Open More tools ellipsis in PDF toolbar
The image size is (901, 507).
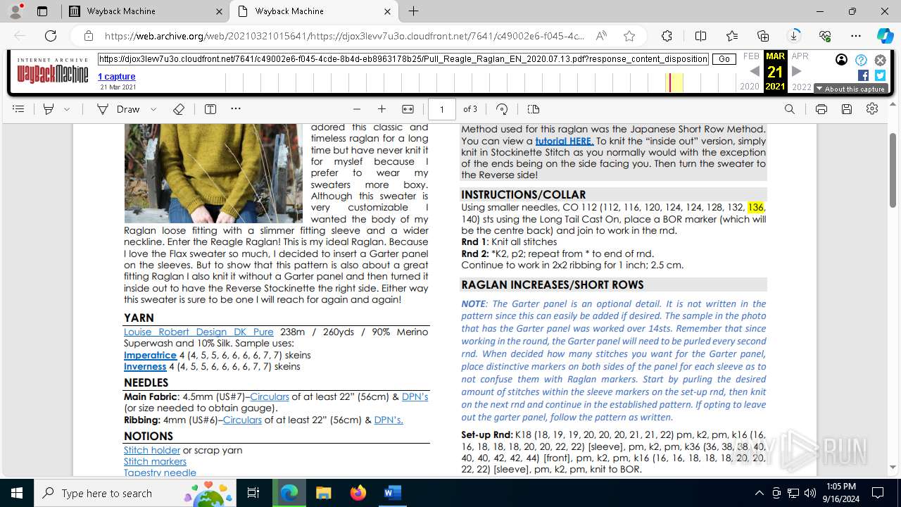coord(236,109)
